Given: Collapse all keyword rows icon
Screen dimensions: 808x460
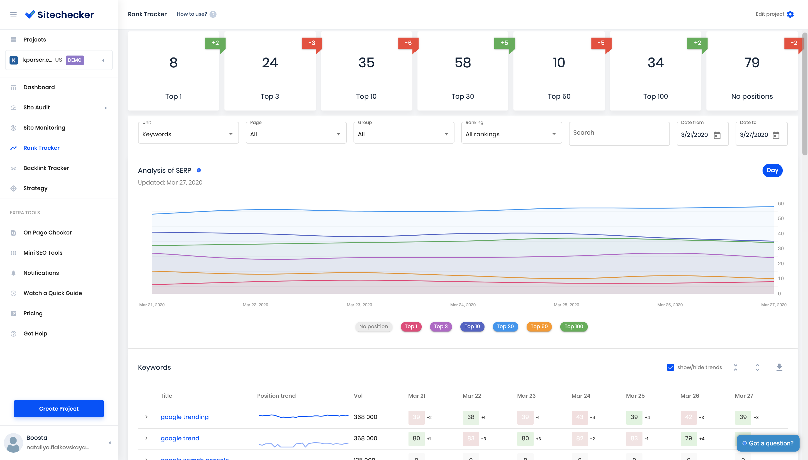Looking at the screenshot, I should point(736,367).
